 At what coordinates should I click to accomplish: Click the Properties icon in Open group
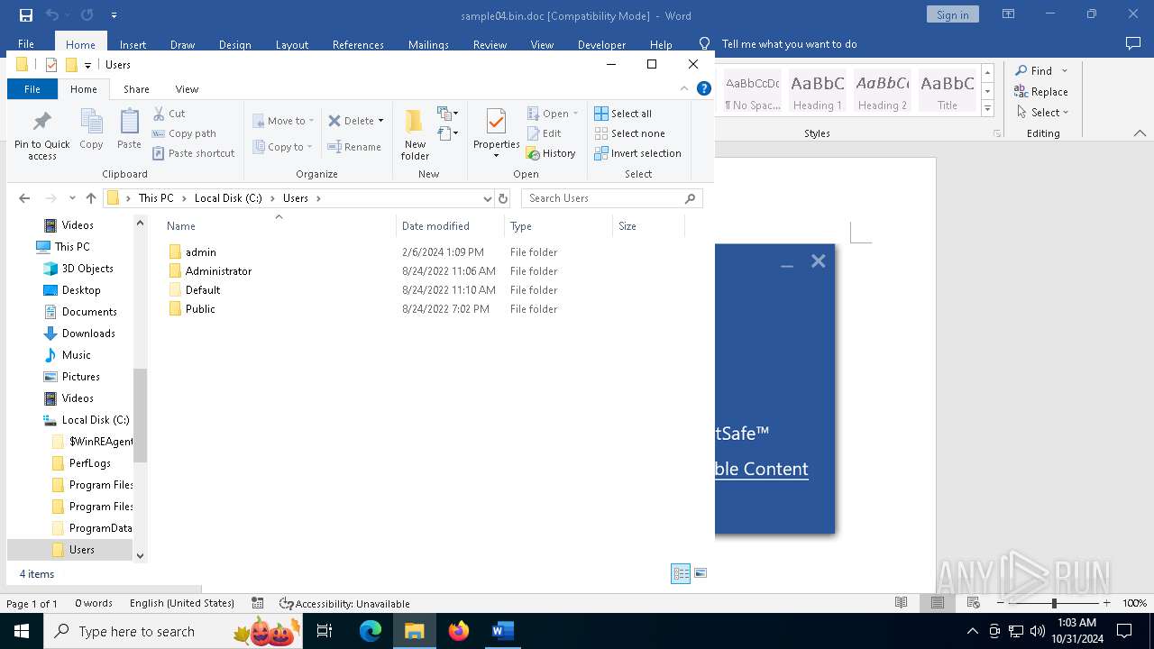[x=496, y=122]
